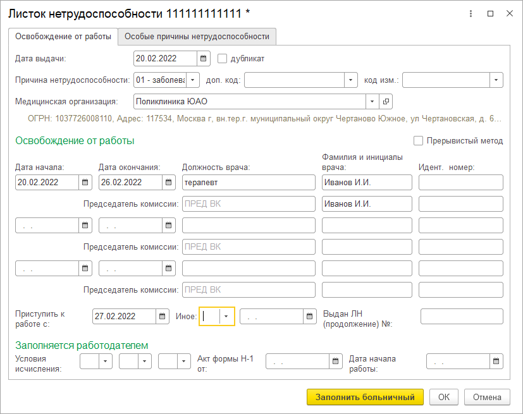Click Должность врача field with терапевт
523x414 pixels.
tap(249, 182)
